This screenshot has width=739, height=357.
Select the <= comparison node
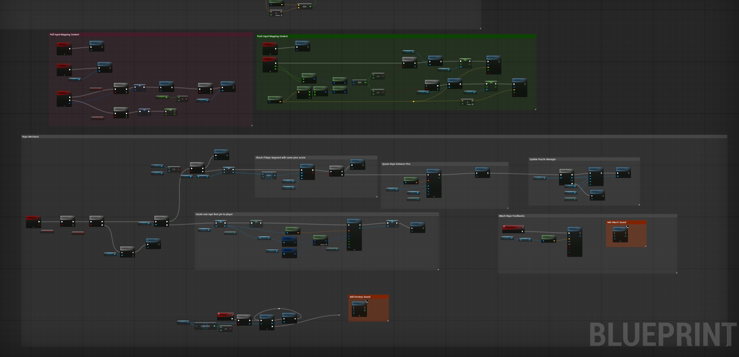[x=378, y=93]
